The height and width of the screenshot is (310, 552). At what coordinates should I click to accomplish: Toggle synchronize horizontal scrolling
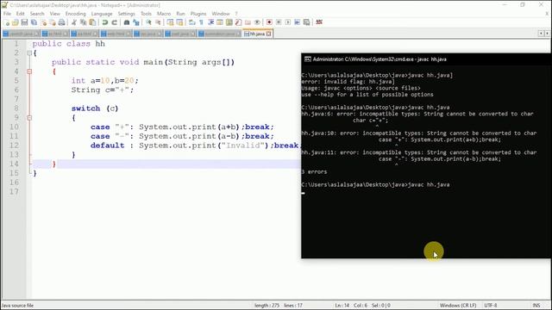click(x=179, y=22)
